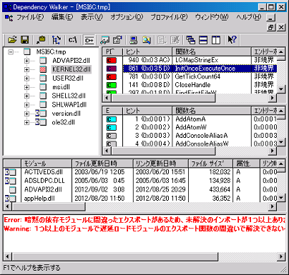Collapse the MSI6C.tmp root node
289x275 pixels.
coord(11,51)
